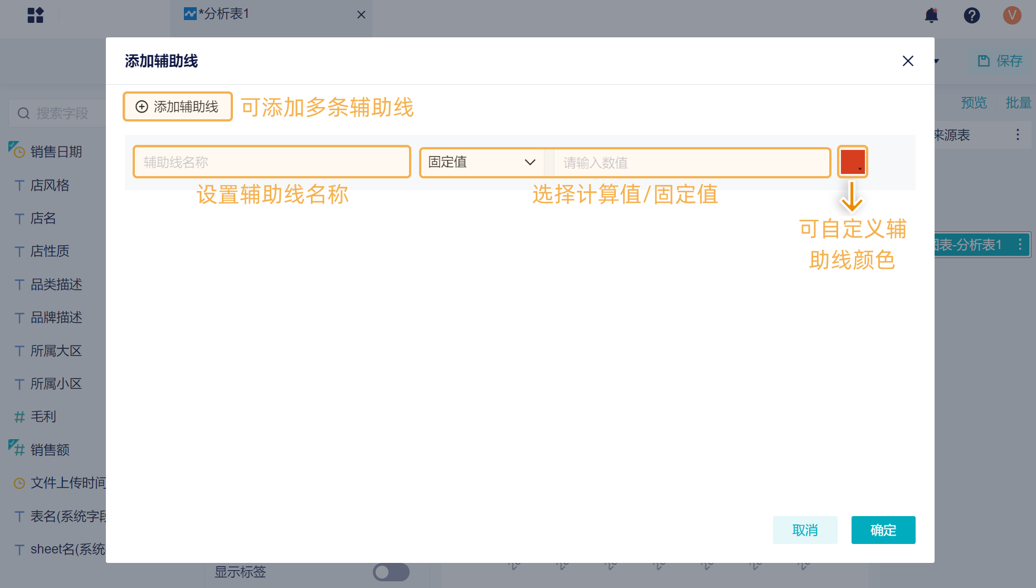The image size is (1036, 588).
Task: Click the notification bell icon
Action: pyautogui.click(x=931, y=16)
